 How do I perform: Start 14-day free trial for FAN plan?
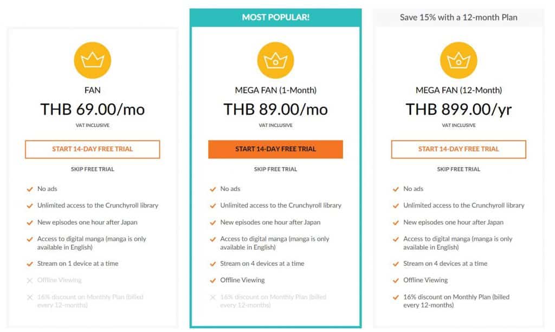click(x=92, y=149)
